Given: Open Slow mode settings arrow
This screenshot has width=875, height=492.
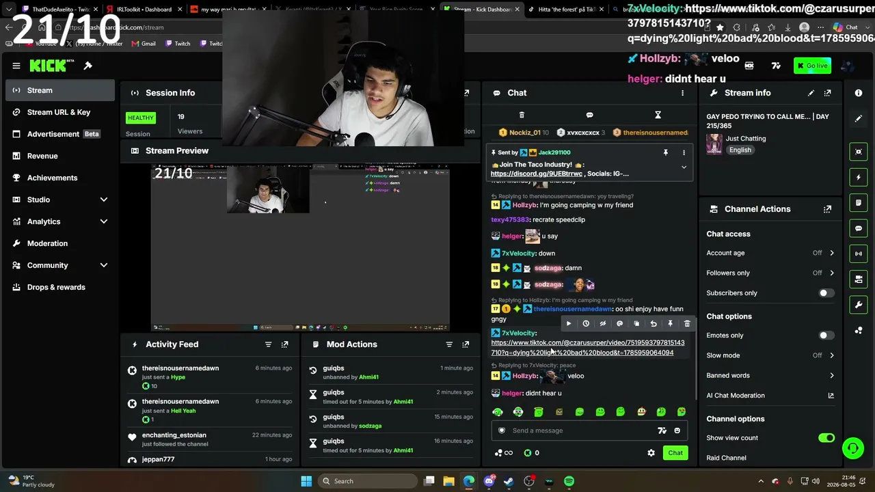Looking at the screenshot, I should pos(832,355).
